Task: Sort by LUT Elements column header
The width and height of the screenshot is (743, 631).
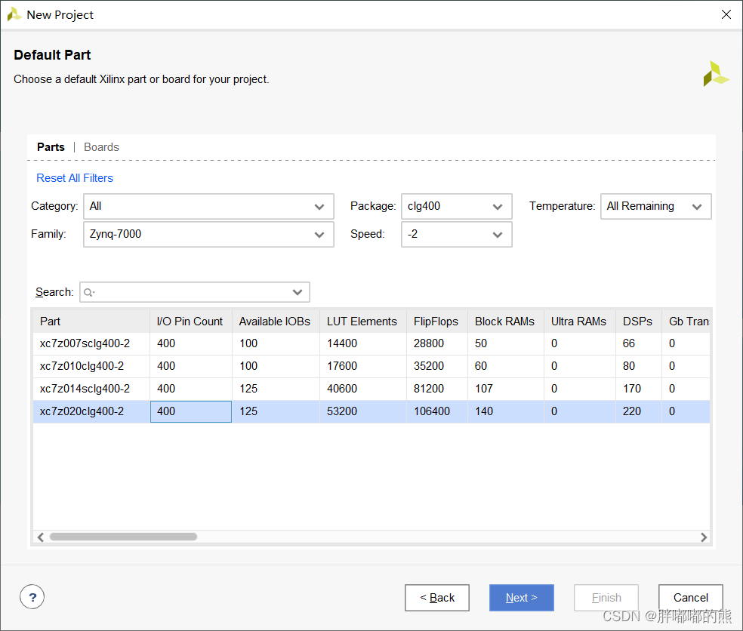Action: click(x=362, y=322)
